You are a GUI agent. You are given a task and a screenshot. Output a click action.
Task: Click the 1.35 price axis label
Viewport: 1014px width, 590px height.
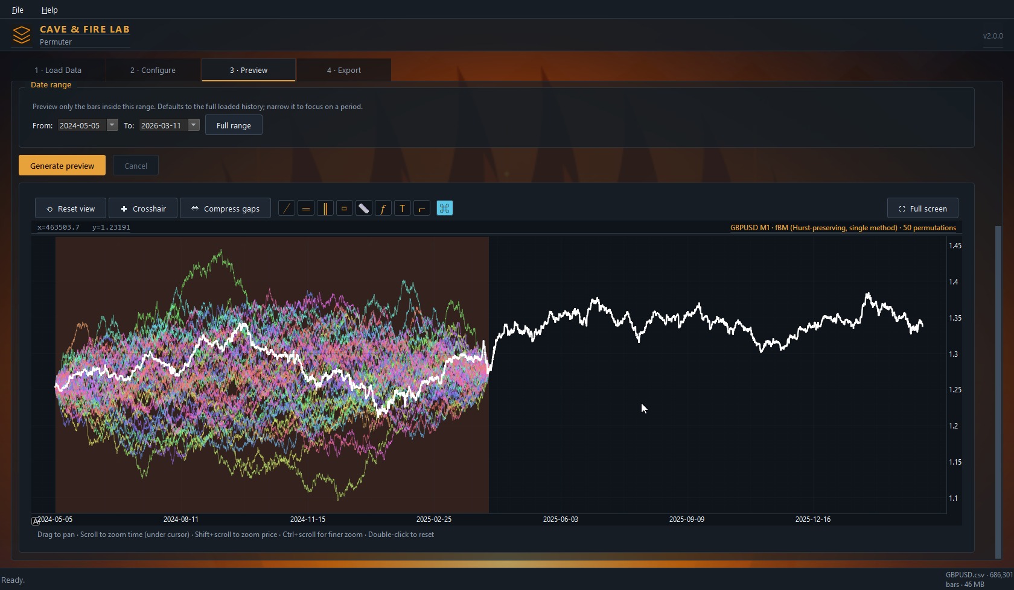pos(955,318)
